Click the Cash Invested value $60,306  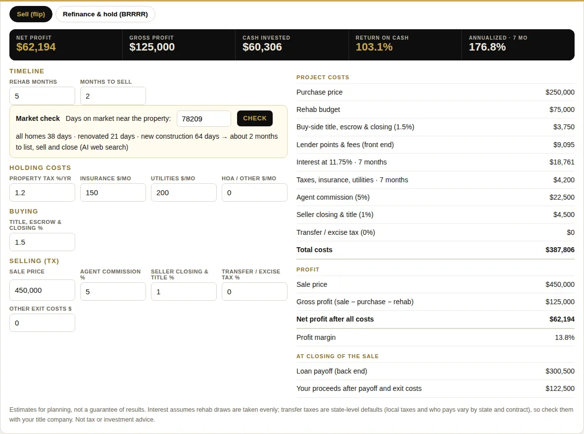pos(262,47)
